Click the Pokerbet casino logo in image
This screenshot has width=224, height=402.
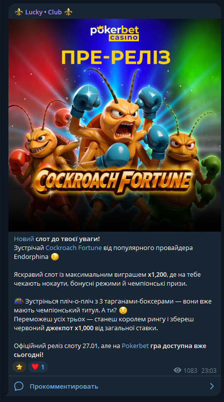click(x=115, y=33)
